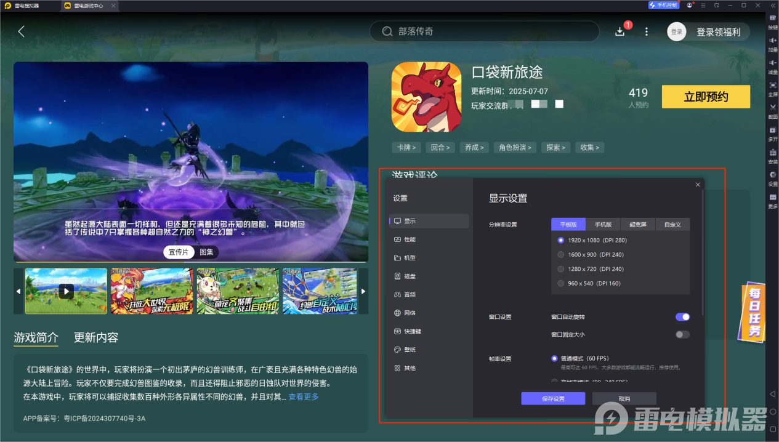The height and width of the screenshot is (442, 779).
Task: Open 机型 settings section
Action: [x=430, y=258]
